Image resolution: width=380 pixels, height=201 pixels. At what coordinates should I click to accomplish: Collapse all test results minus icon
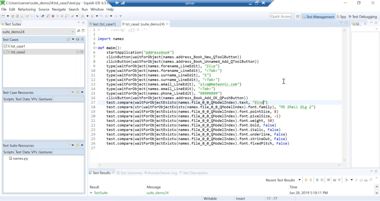coord(322,180)
